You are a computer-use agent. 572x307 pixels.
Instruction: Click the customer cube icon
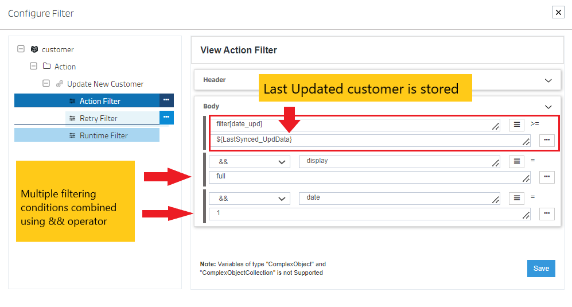(x=34, y=49)
